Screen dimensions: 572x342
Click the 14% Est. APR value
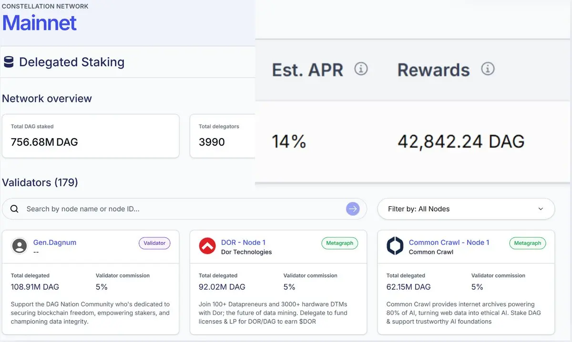point(289,141)
